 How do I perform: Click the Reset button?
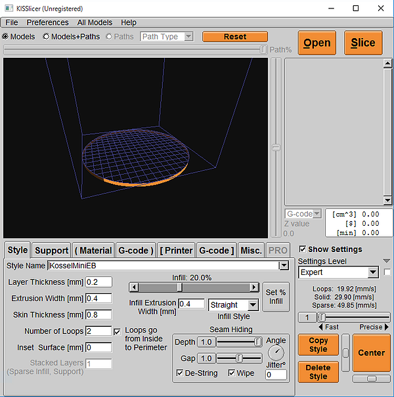(x=235, y=37)
